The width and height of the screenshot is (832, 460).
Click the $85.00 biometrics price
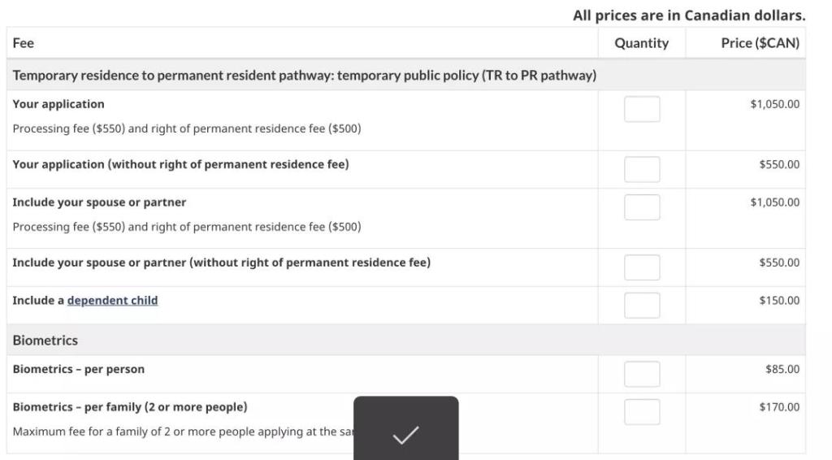click(x=782, y=369)
